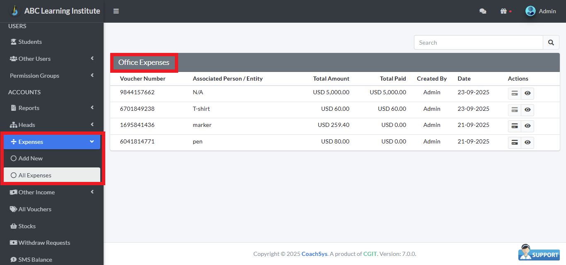Click the hamburger menu toggle icon
Viewport: 566px width, 265px height.
pos(116,11)
